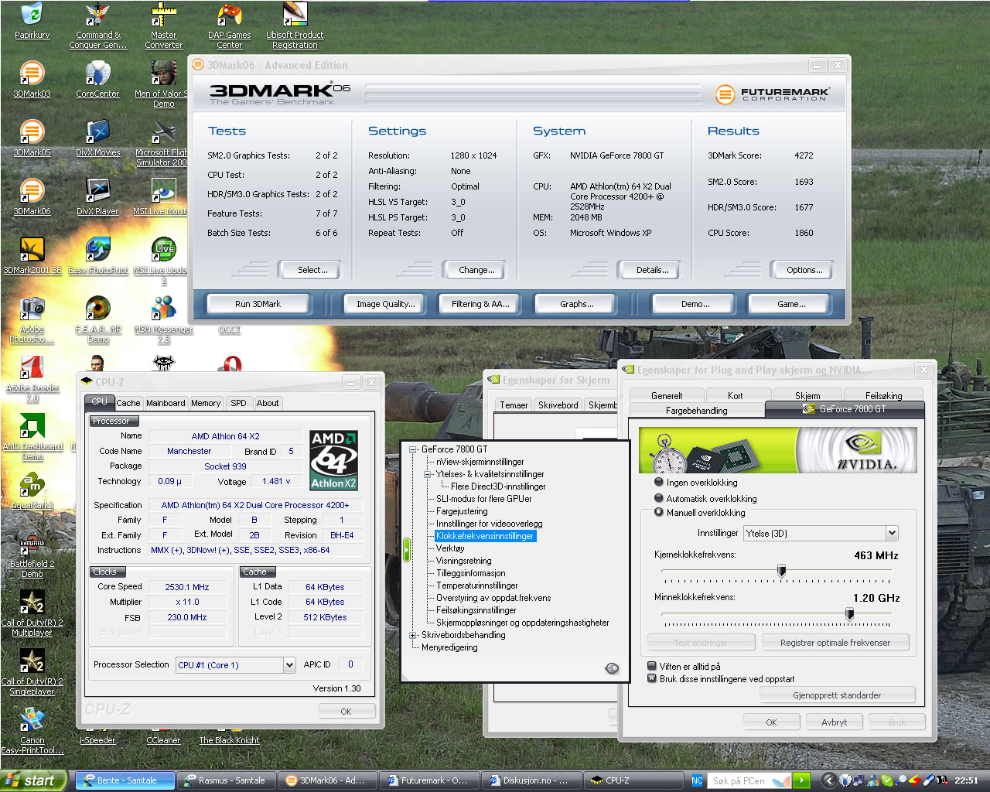990x792 pixels.
Task: Open Filtering & AA... settings
Action: pyautogui.click(x=480, y=304)
